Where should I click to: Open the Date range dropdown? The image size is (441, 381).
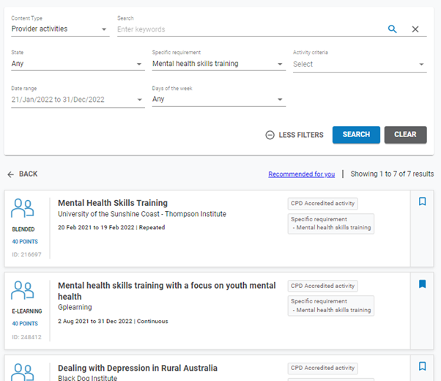78,100
